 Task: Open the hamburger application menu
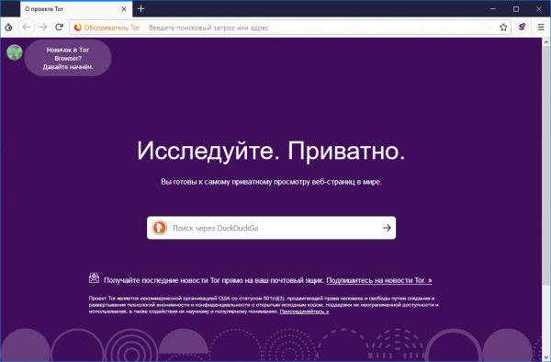coord(541,27)
